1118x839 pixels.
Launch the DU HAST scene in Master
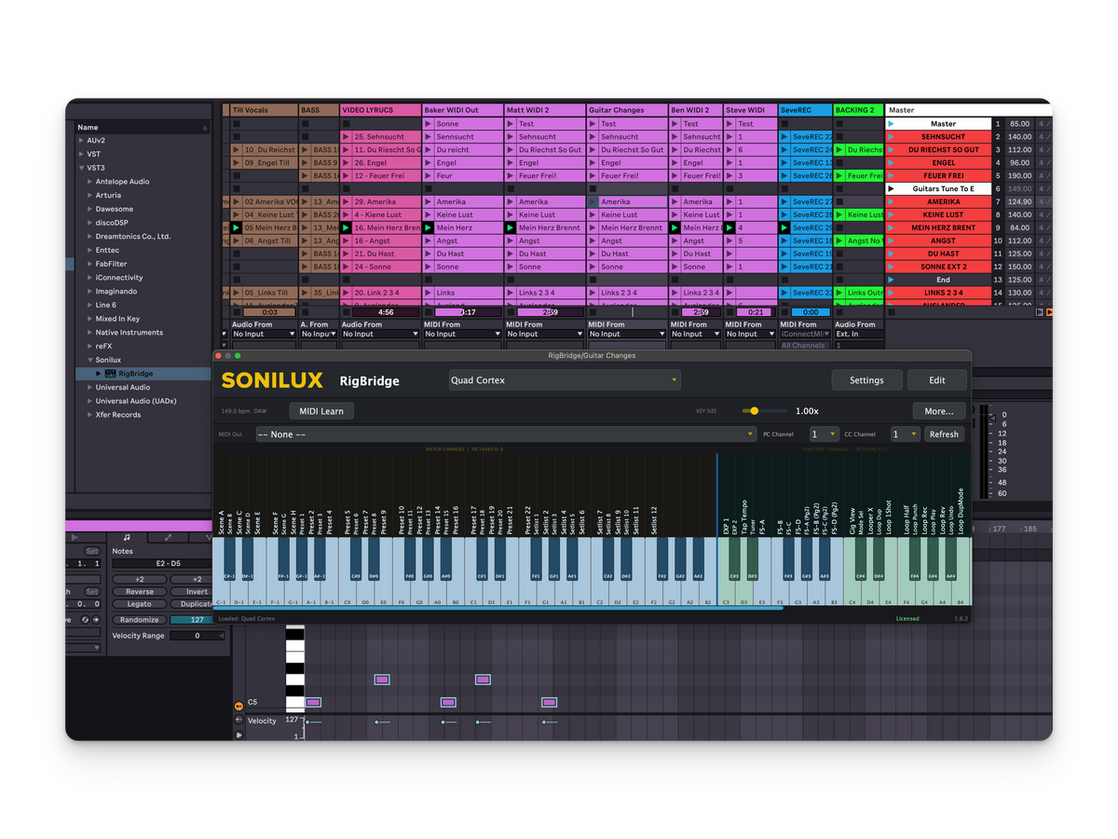pos(891,254)
